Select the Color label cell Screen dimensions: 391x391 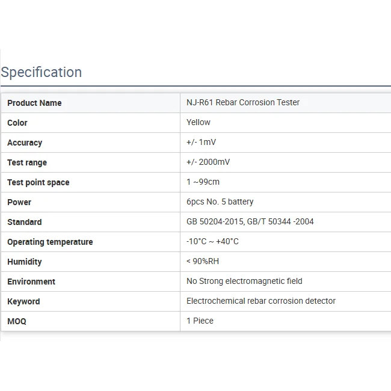tap(17, 123)
